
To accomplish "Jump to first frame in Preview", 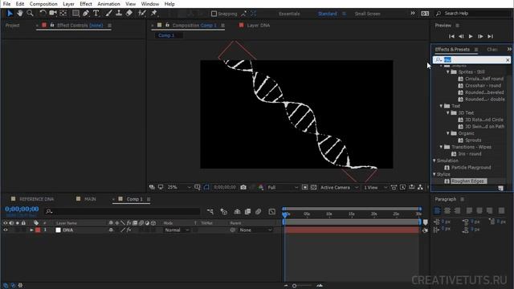I will point(451,36).
